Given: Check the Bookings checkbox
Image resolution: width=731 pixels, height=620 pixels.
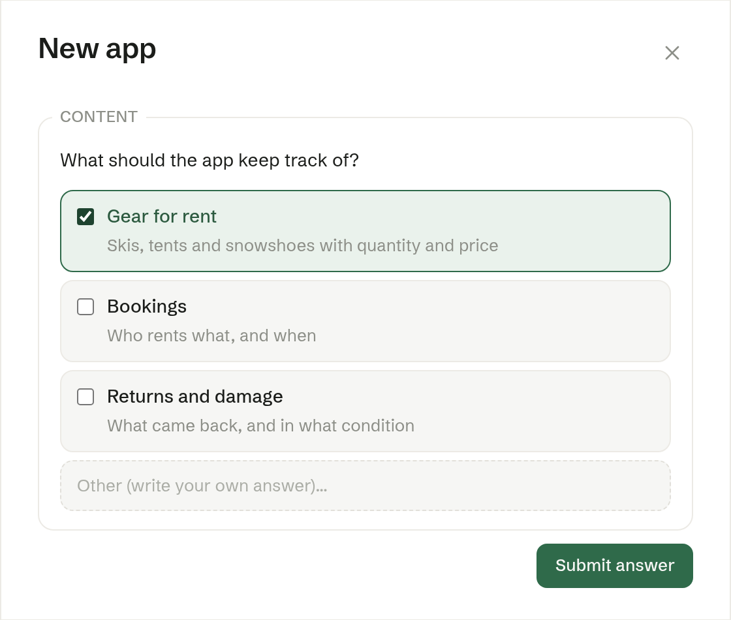Looking at the screenshot, I should (x=86, y=307).
